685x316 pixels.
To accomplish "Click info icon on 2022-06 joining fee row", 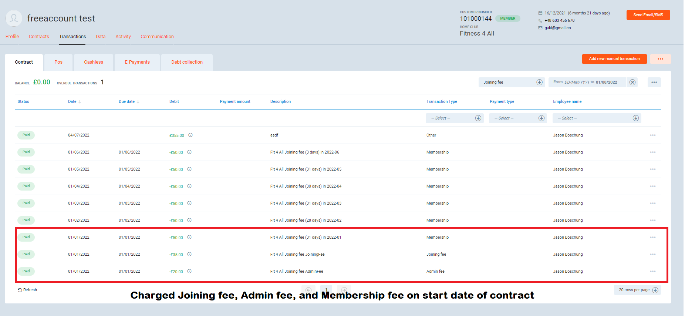I will coord(189,152).
